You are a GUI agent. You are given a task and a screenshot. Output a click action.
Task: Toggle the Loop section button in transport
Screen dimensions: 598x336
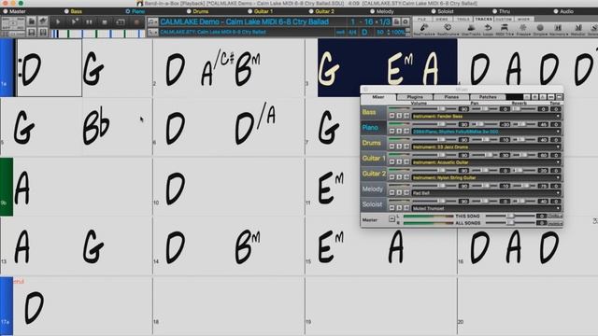coord(121,22)
